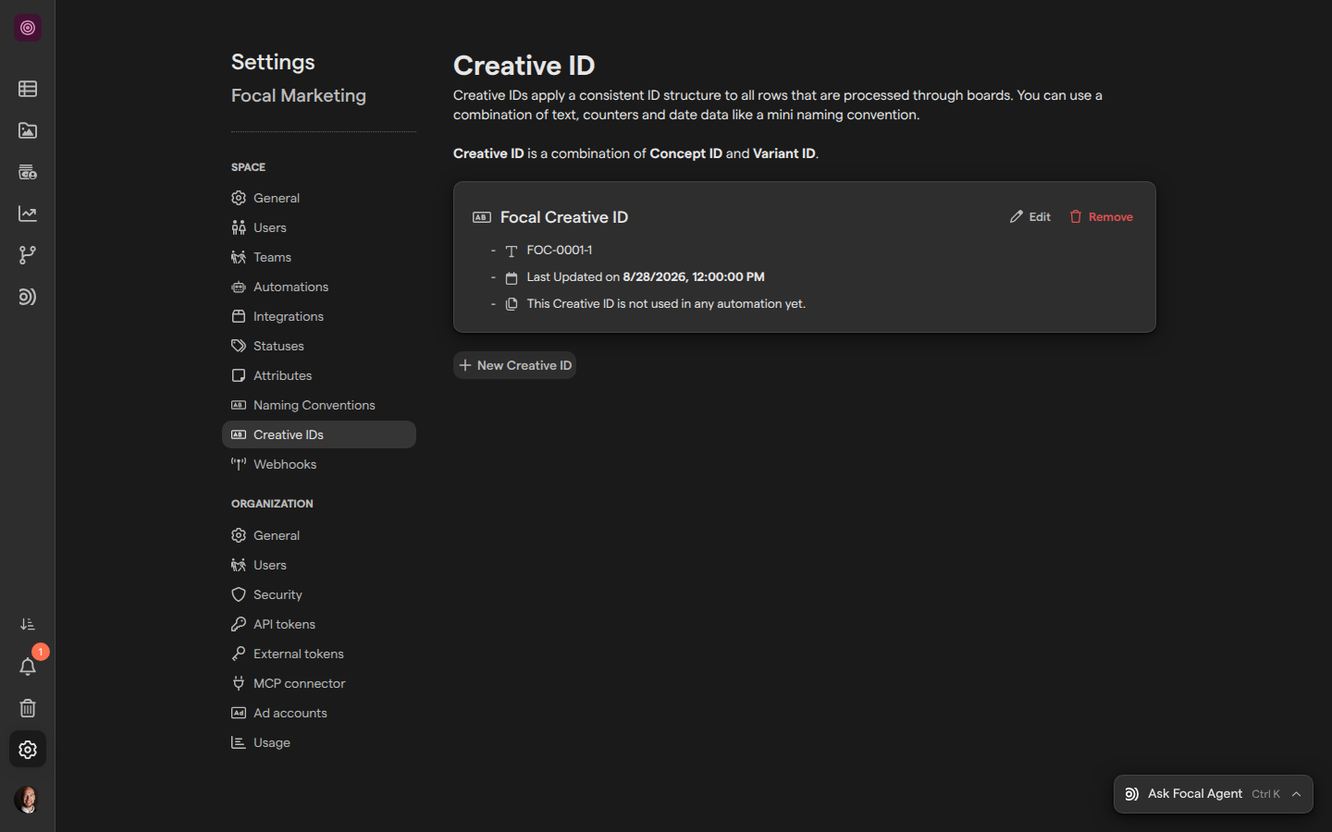The width and height of the screenshot is (1332, 832).
Task: Select Creative IDs menu item
Action: [x=319, y=434]
